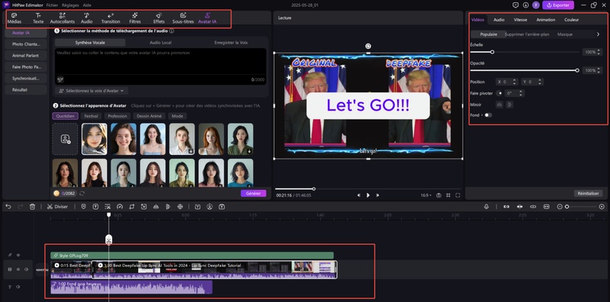Click the mirror flip icon in timeline toolbar

click(156, 207)
